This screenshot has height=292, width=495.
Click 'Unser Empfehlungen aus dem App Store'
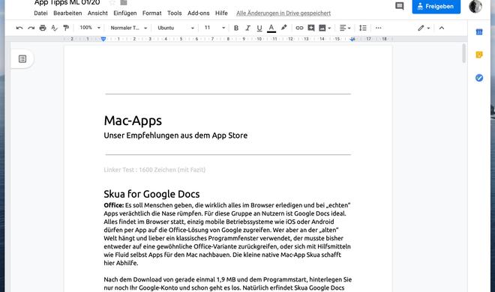tap(175, 136)
